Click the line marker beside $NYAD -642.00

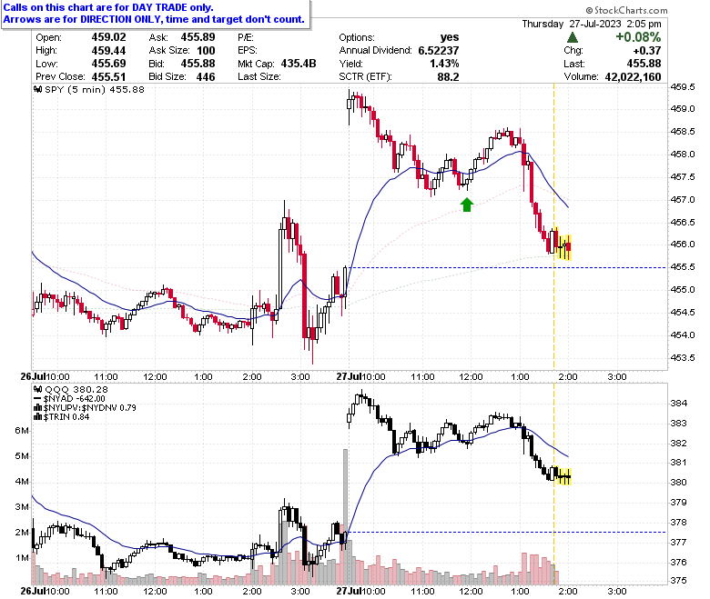pos(38,399)
